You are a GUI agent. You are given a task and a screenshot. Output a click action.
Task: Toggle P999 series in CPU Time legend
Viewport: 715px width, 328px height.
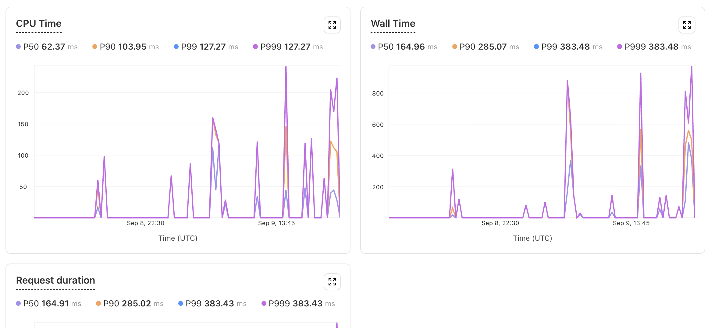[x=288, y=47]
